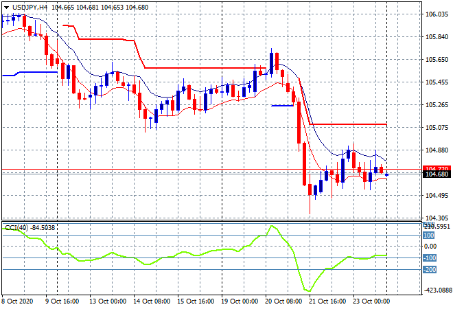Click the 15 Oct 16:00 time label
The height and width of the screenshot is (309, 453).
(x=196, y=301)
